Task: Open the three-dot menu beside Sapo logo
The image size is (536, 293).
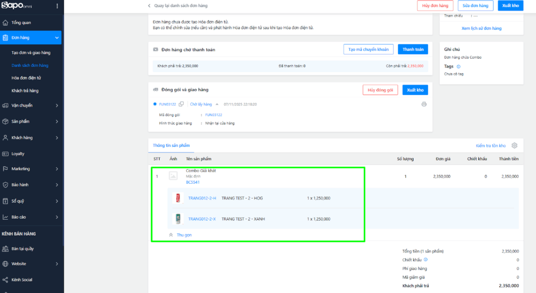Action: point(56,6)
